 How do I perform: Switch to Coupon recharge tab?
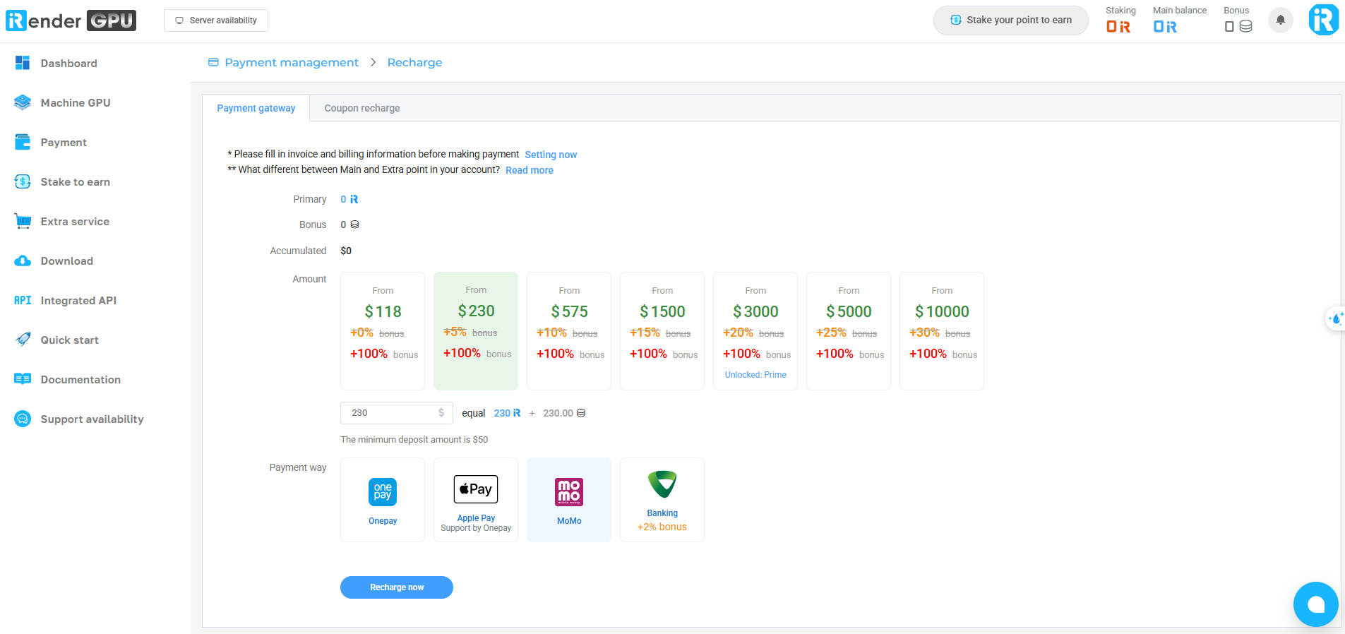[x=361, y=108]
